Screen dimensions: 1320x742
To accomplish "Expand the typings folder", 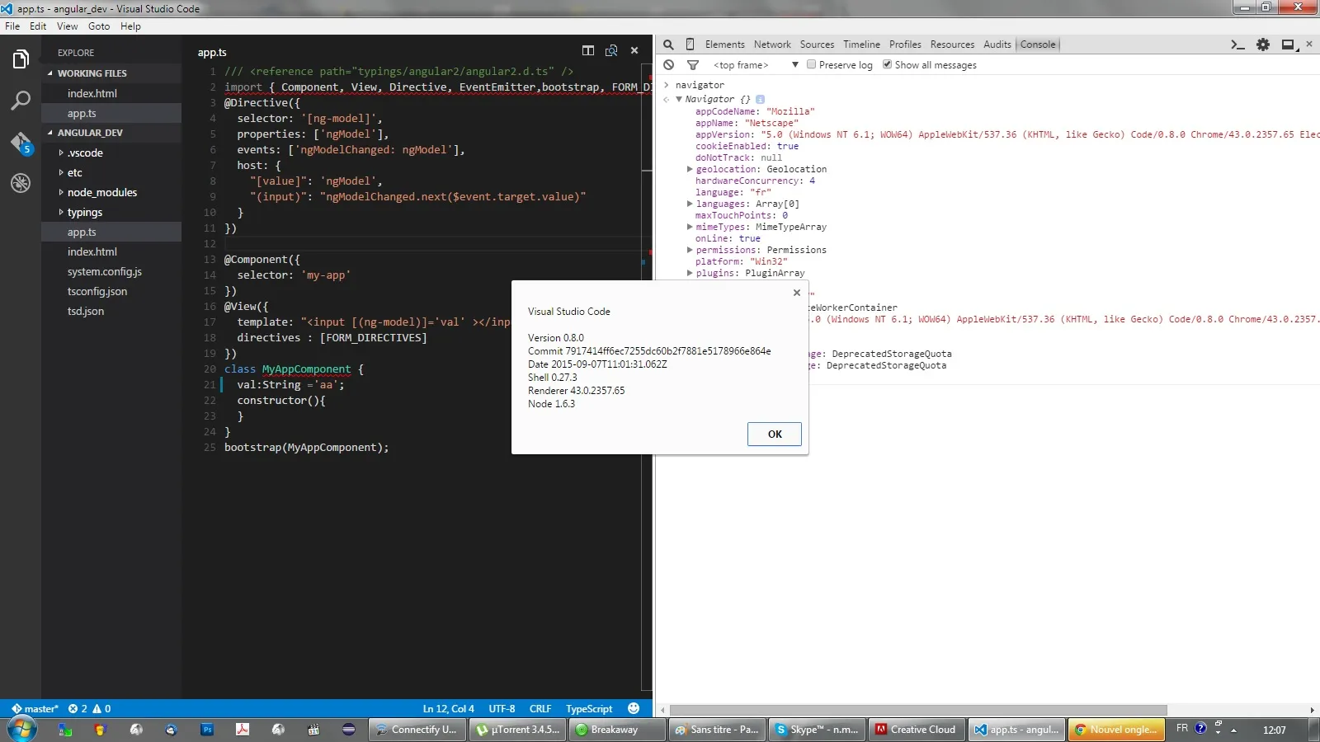I will pyautogui.click(x=61, y=212).
